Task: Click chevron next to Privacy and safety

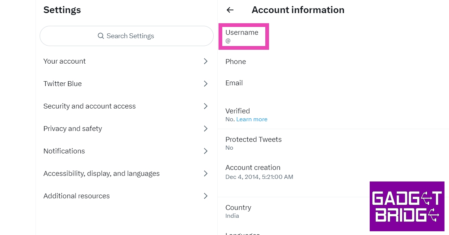Action: (205, 129)
